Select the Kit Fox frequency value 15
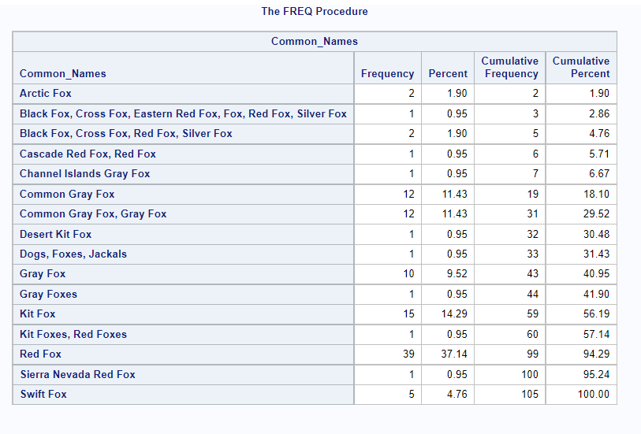The height and width of the screenshot is (434, 641). pos(408,314)
